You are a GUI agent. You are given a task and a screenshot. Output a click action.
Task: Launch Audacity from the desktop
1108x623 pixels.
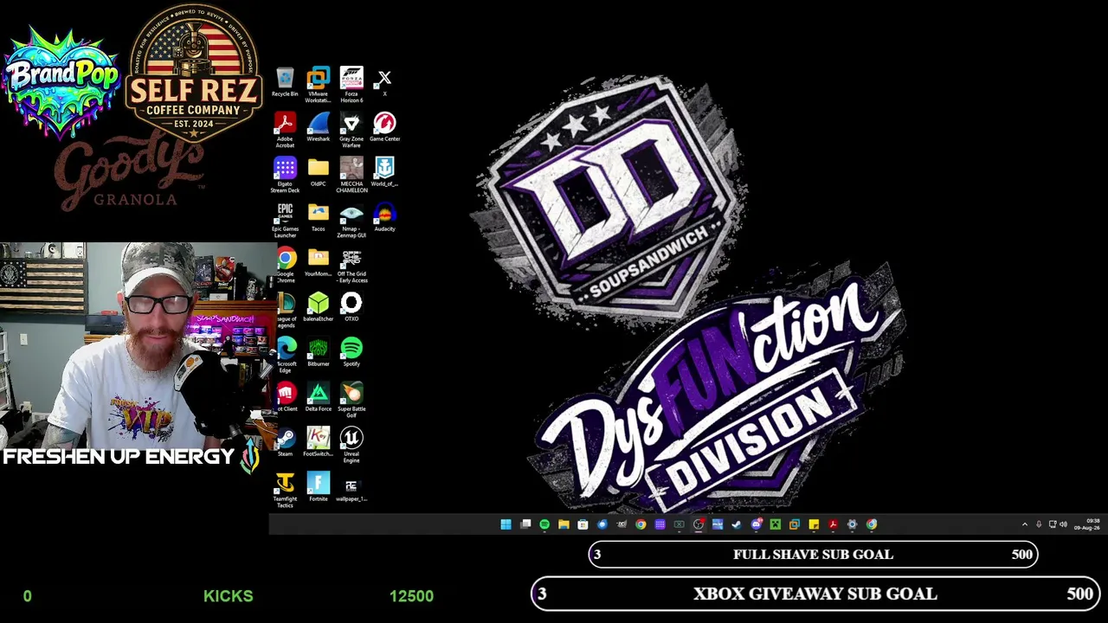[384, 218]
